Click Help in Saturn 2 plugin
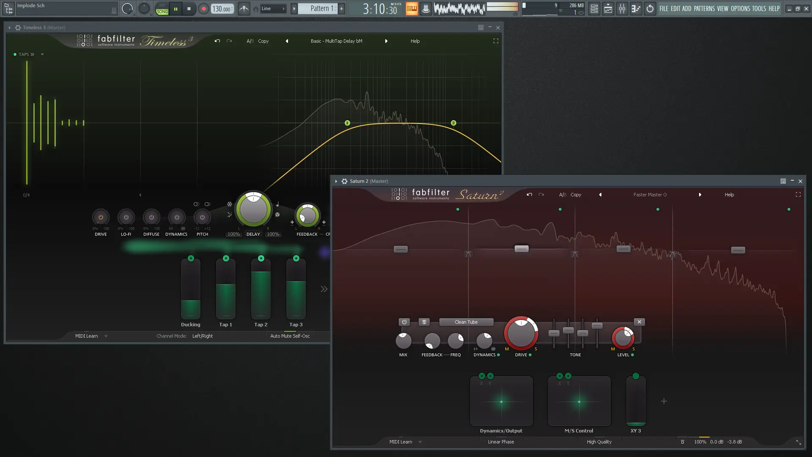The height and width of the screenshot is (457, 812). tap(729, 195)
